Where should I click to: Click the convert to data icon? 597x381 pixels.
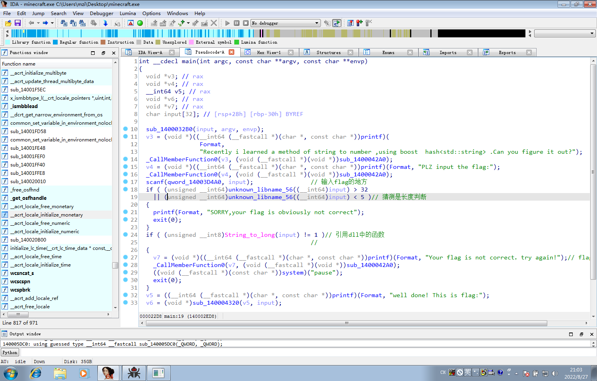click(x=163, y=23)
